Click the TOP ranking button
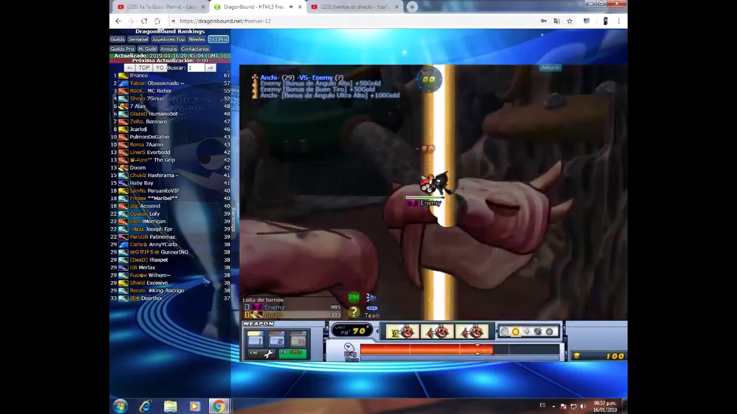Viewport: 737px width, 414px height. (x=144, y=68)
